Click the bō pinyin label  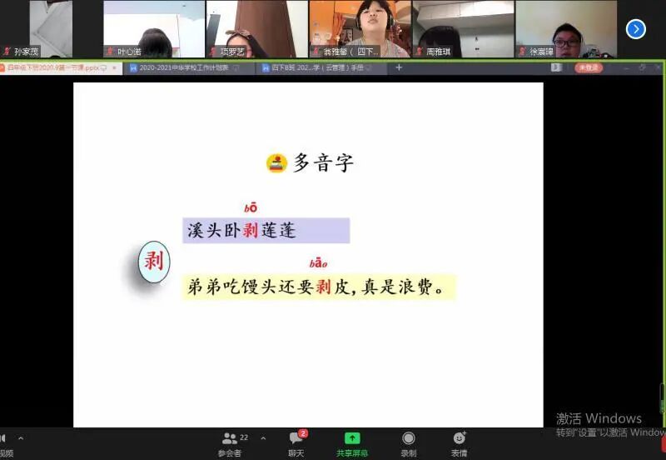tap(251, 207)
